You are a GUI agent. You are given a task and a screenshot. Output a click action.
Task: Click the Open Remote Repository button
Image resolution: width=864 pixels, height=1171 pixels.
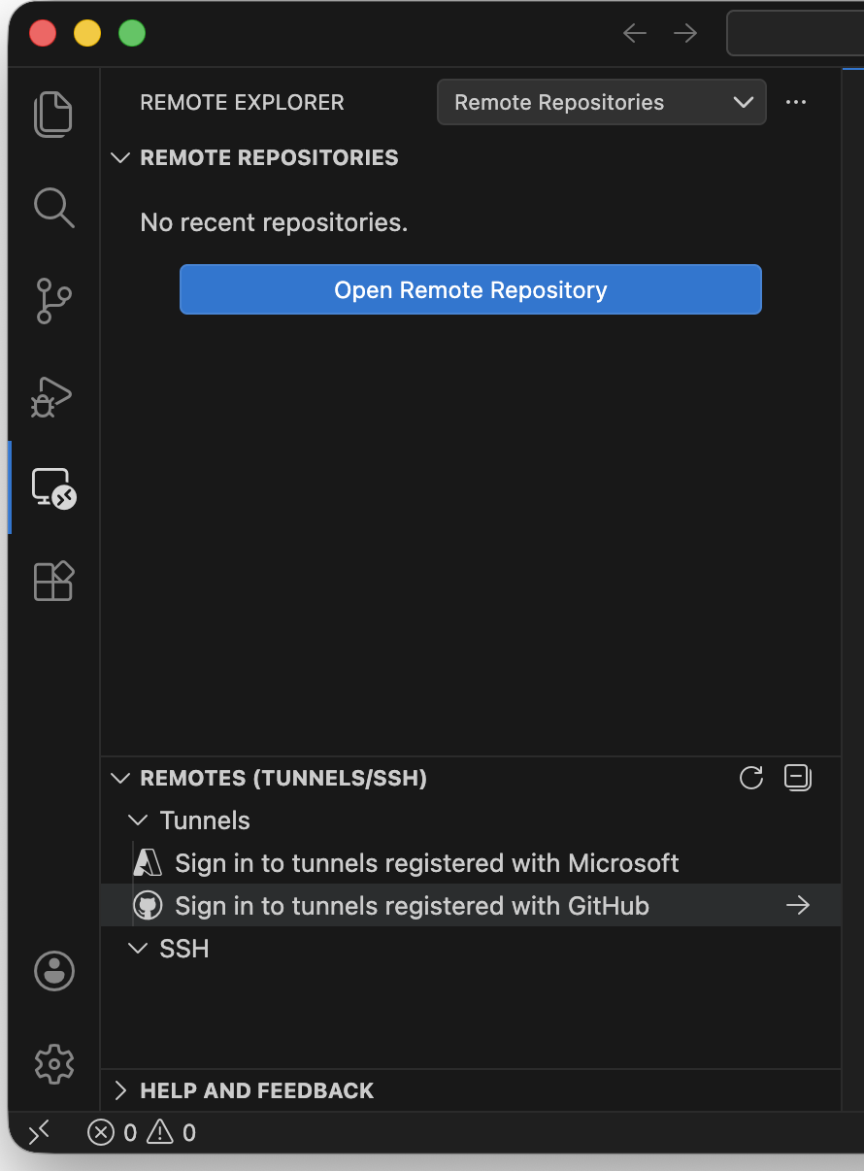pos(471,290)
